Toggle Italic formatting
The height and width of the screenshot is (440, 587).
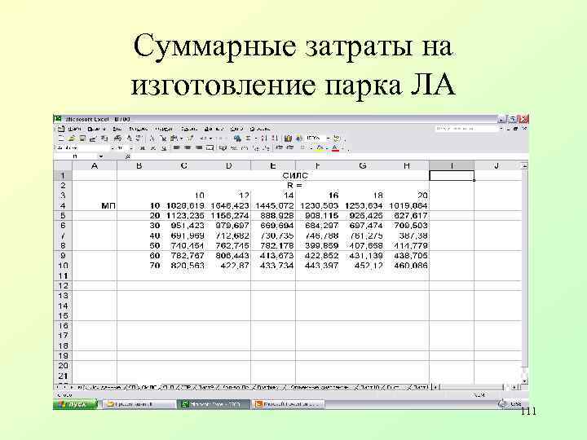click(152, 147)
